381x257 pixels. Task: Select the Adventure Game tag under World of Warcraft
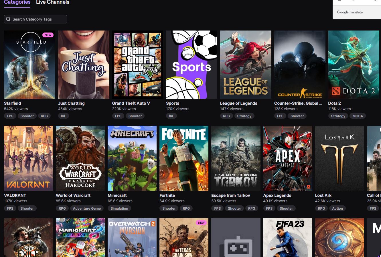tap(87, 209)
